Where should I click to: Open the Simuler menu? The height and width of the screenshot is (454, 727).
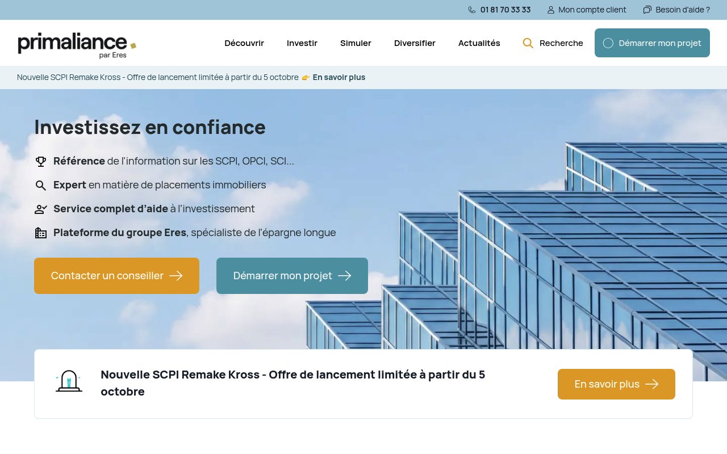[x=356, y=43]
